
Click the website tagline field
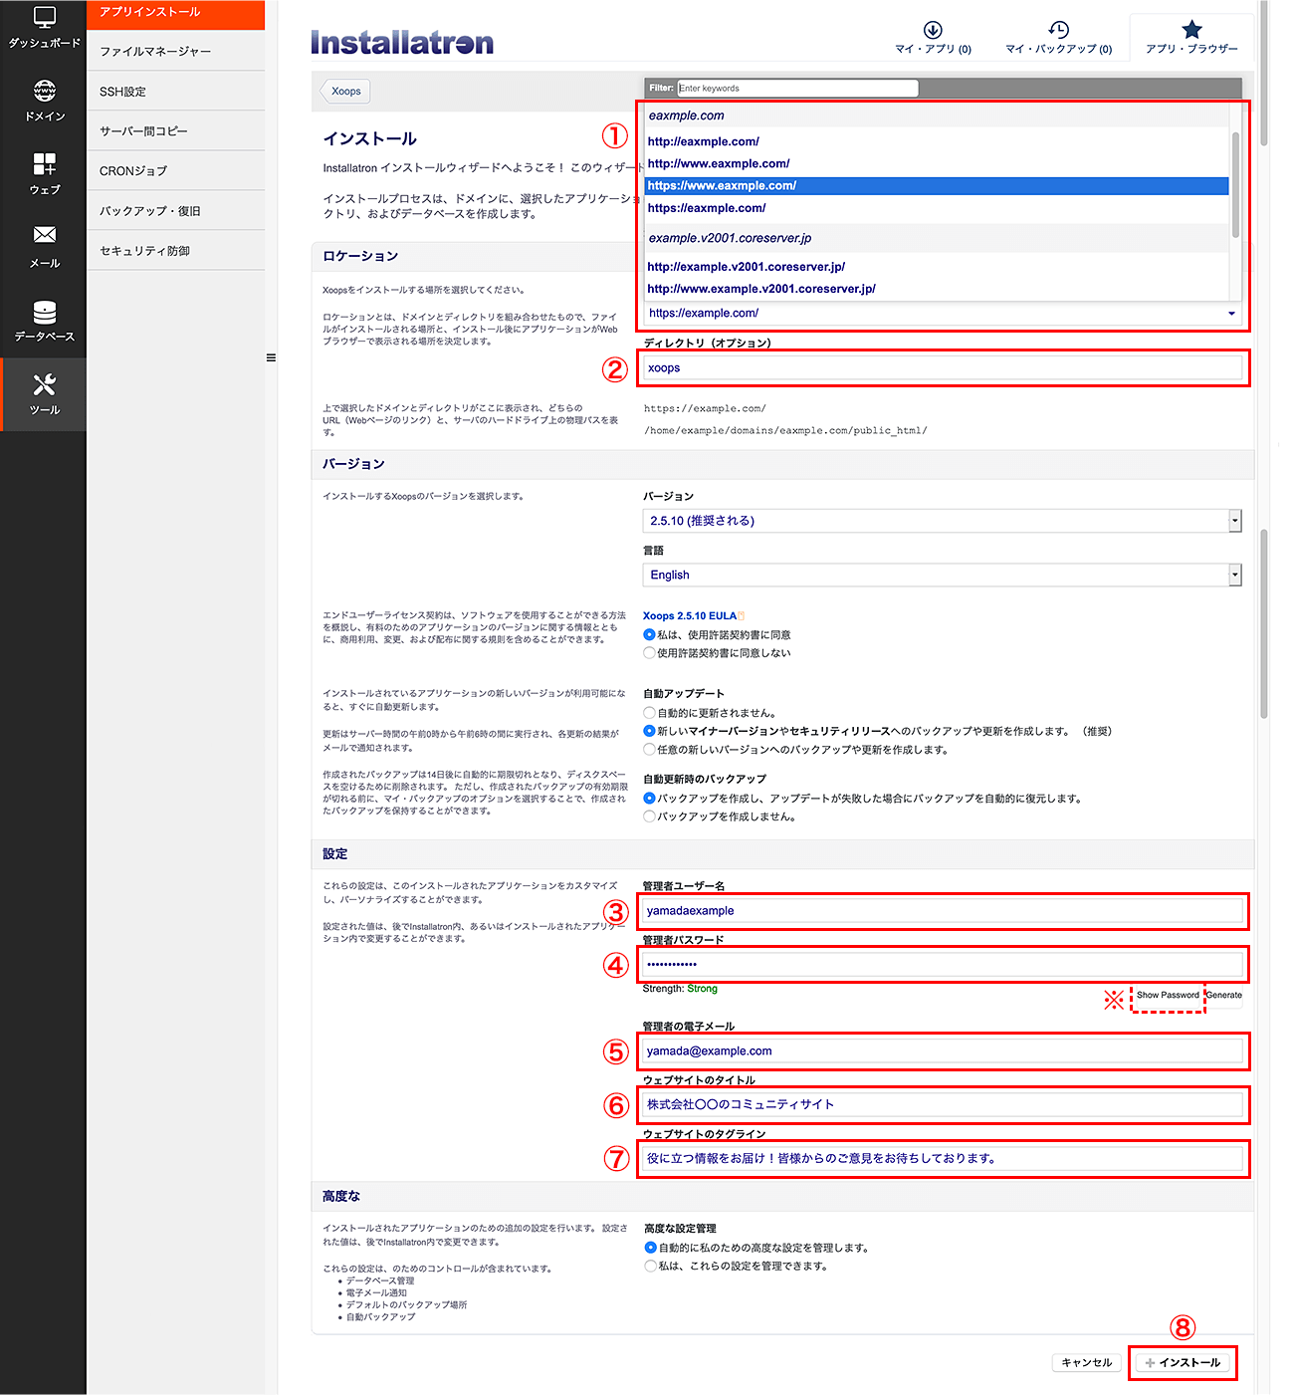(x=943, y=1158)
